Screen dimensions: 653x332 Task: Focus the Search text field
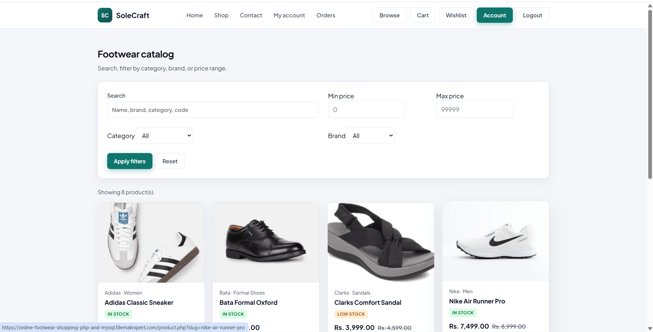pyautogui.click(x=213, y=110)
